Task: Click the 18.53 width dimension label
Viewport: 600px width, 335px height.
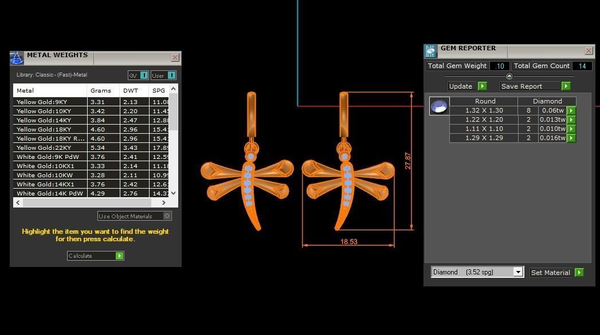Action: pyautogui.click(x=348, y=241)
